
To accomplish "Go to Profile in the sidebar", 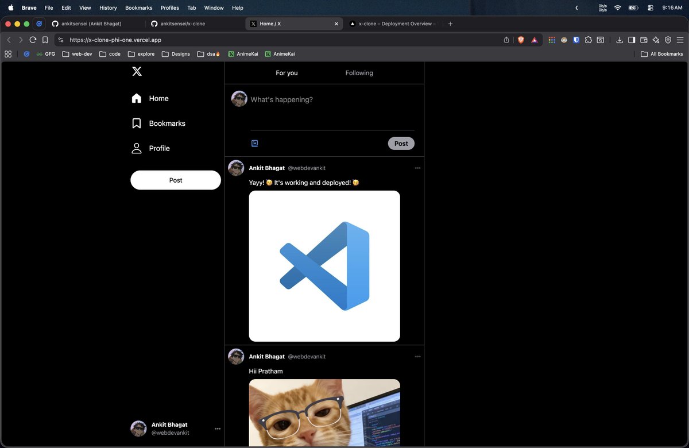I will point(150,148).
